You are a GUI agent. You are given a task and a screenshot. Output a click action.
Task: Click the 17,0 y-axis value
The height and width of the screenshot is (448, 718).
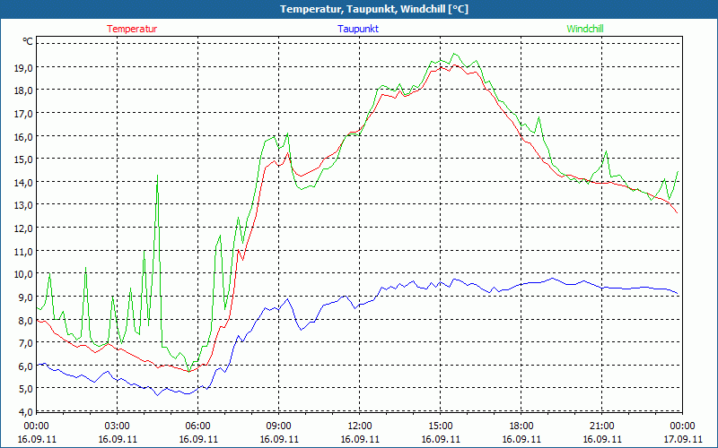[x=23, y=114]
